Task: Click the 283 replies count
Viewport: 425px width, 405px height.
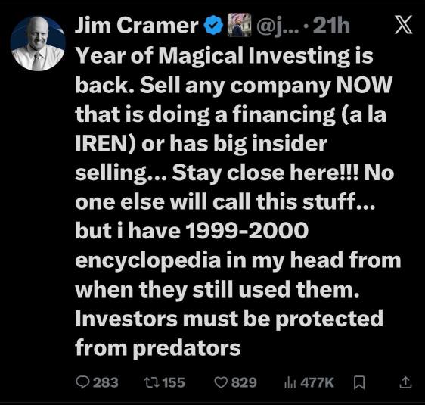Action: [x=106, y=382]
